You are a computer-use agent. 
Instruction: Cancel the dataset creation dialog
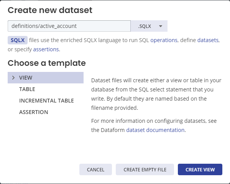coord(95,169)
